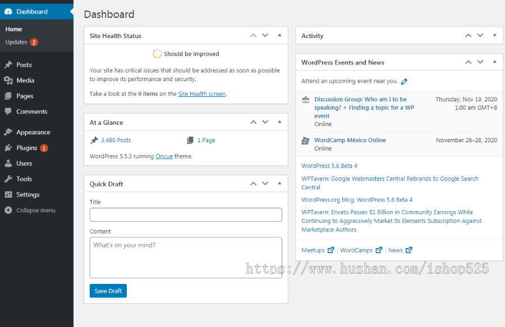Open the Home submenu item

tap(13, 29)
